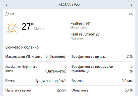Click the Ветер wind direction row
Screen dimensions: 138x96
36,81
